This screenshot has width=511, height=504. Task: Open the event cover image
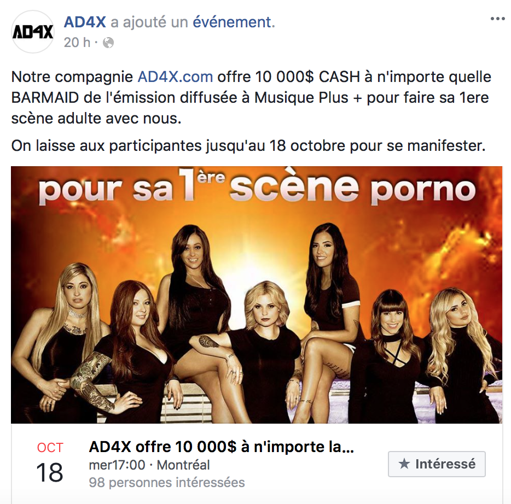click(x=257, y=295)
